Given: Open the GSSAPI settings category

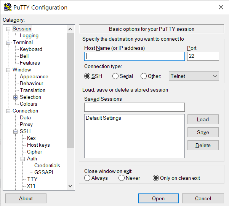Looking at the screenshot, I should (x=44, y=172).
